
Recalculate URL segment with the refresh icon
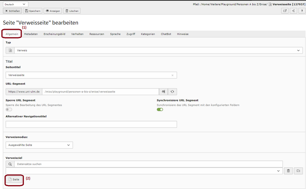(172, 92)
